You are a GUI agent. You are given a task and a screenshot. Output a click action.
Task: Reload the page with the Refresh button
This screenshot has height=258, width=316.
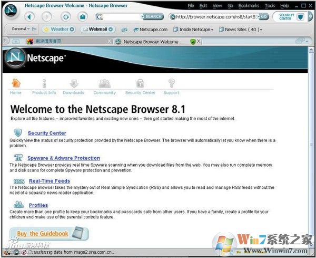click(x=66, y=17)
